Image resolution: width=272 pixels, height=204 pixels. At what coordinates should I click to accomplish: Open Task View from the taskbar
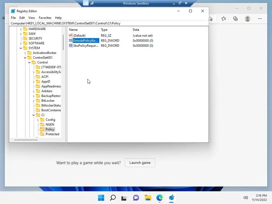pyautogui.click(x=124, y=198)
